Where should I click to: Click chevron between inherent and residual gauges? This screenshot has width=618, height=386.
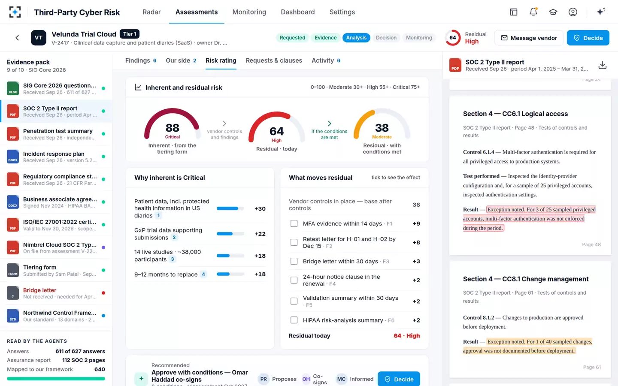click(224, 124)
